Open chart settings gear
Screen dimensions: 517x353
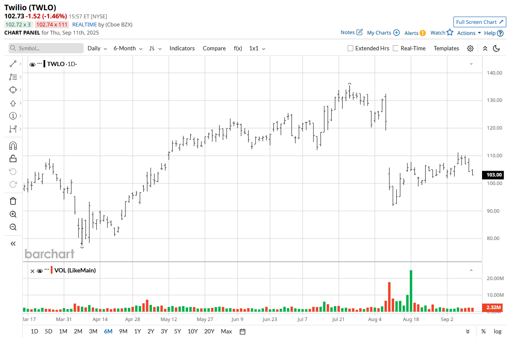[470, 49]
